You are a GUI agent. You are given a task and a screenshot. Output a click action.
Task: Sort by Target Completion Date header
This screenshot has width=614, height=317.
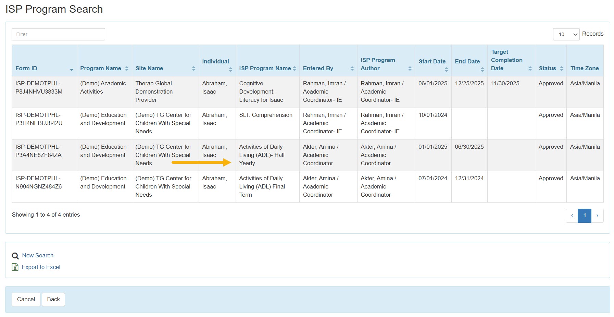(506, 60)
